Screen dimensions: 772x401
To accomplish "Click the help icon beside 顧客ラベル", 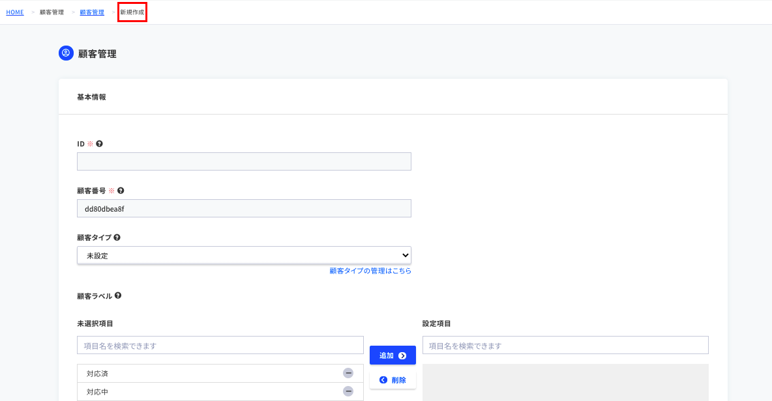I will (x=118, y=296).
